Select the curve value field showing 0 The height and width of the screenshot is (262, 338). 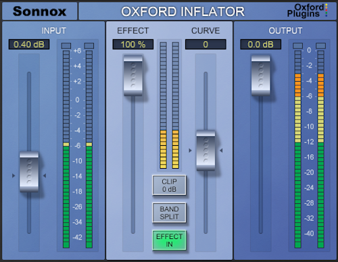pyautogui.click(x=206, y=45)
